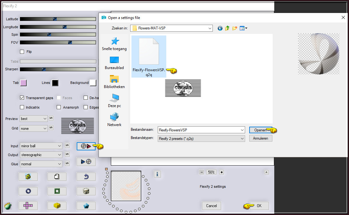Click the S button next to Preview
The width and height of the screenshot is (349, 215).
click(x=51, y=118)
